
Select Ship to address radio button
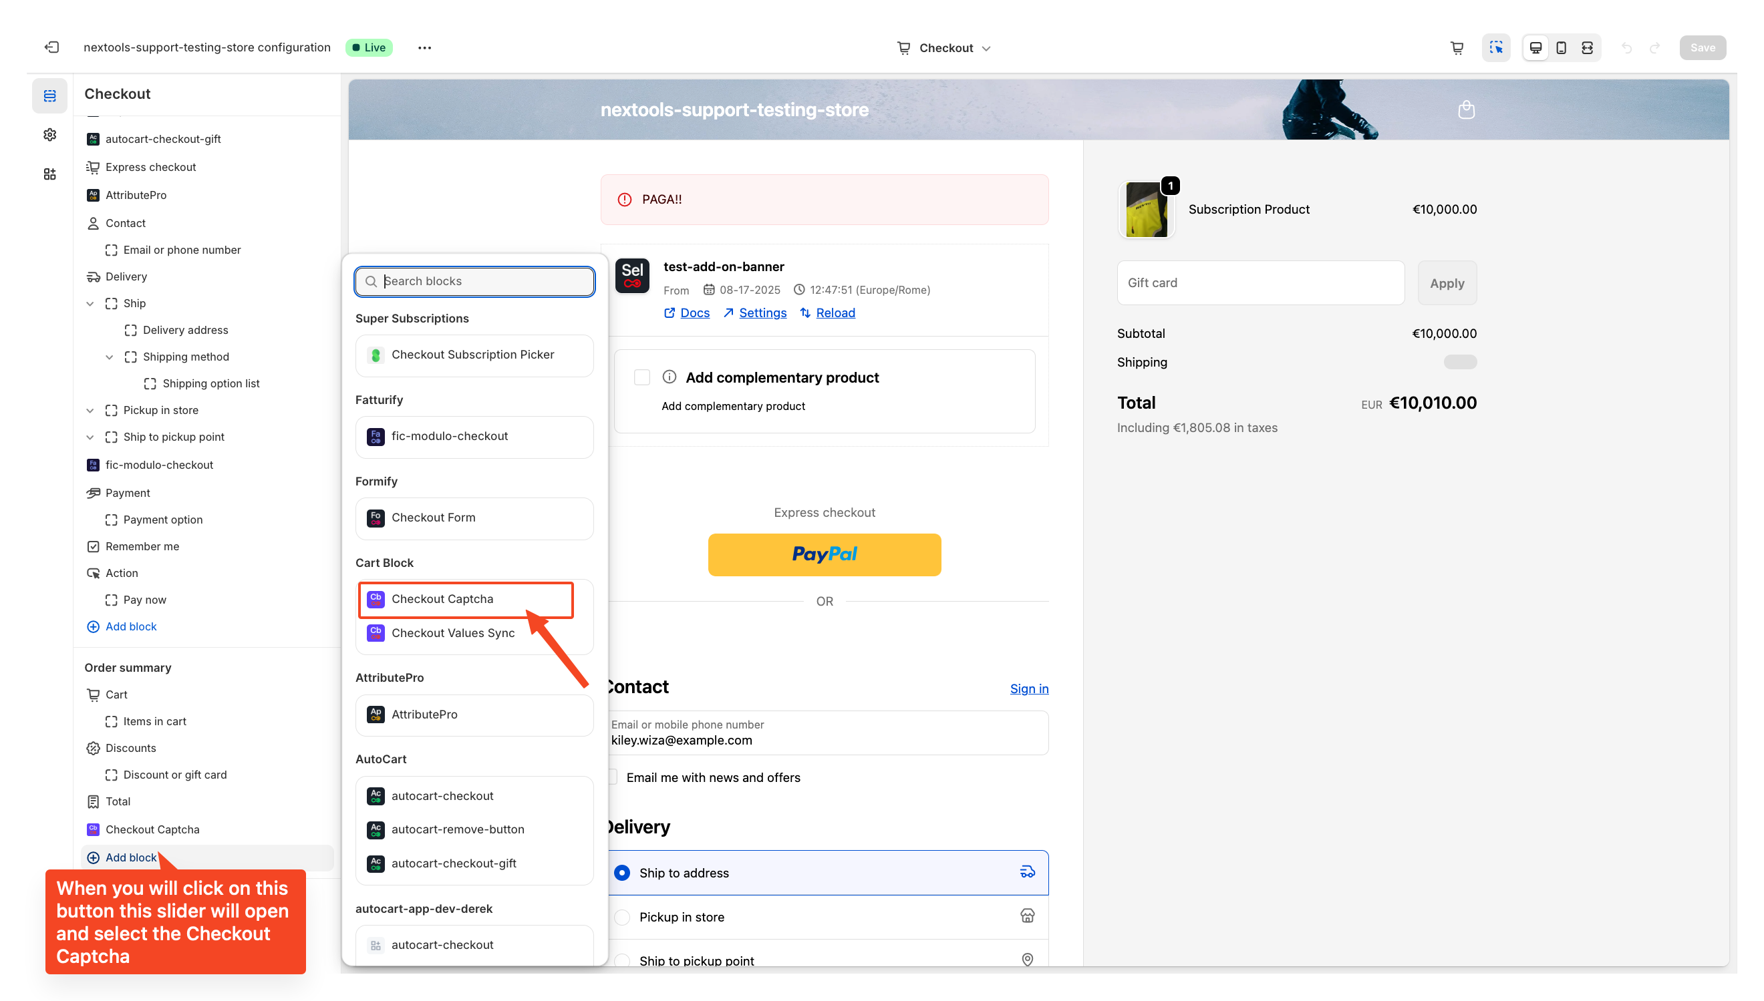[621, 872]
